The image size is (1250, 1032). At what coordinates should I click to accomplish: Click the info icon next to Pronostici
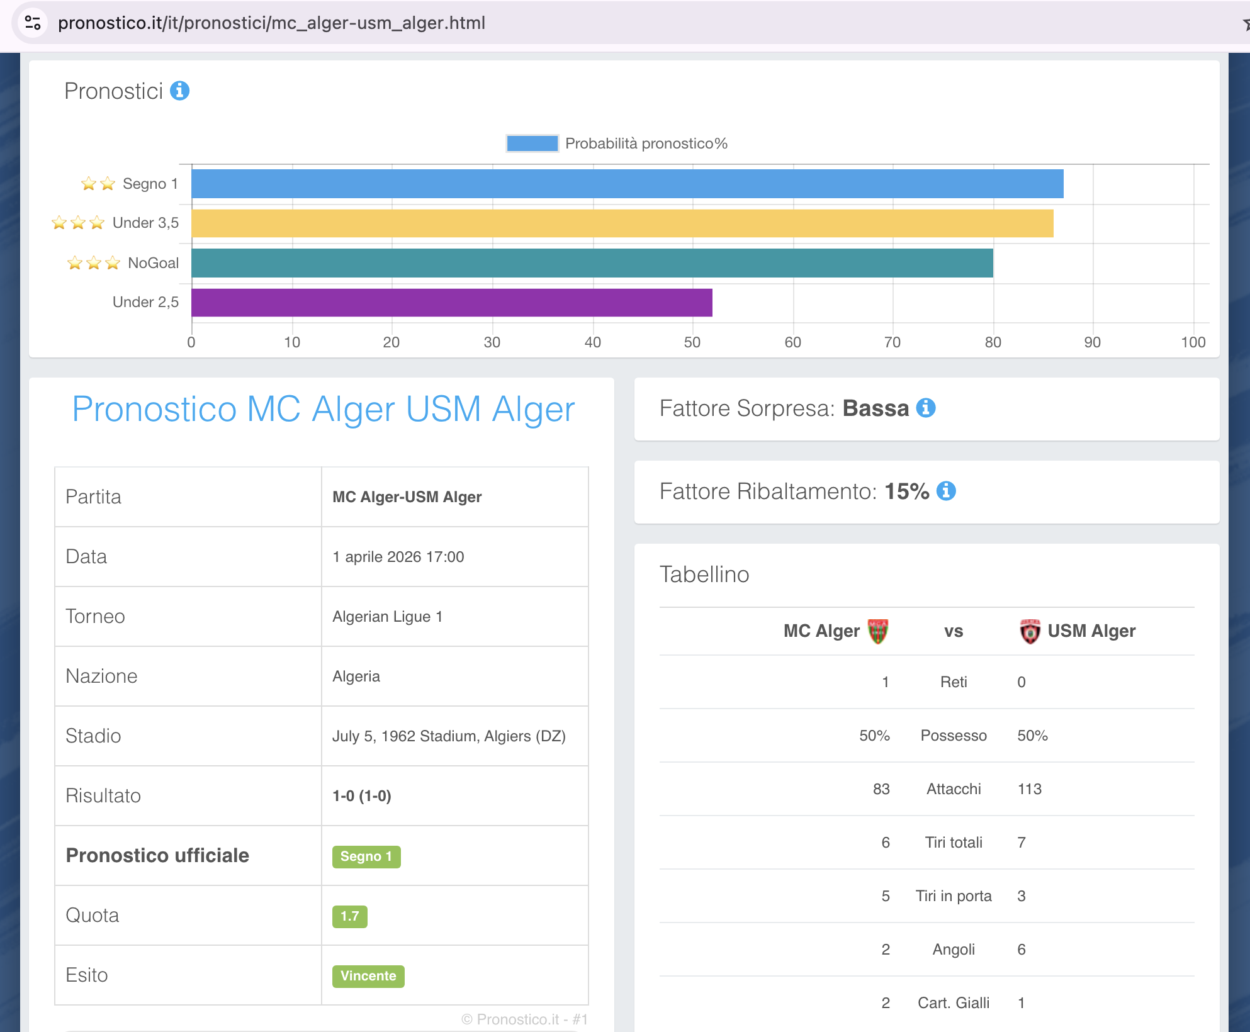click(x=180, y=91)
